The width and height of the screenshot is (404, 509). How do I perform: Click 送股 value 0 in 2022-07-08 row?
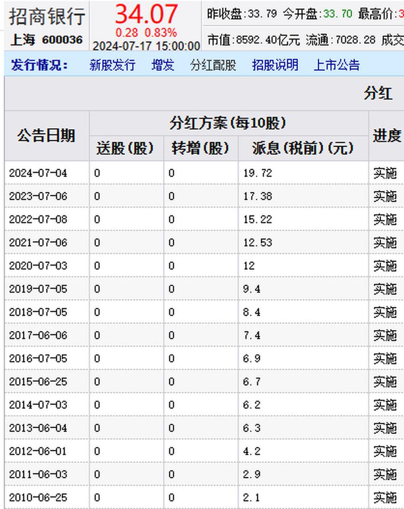pos(97,219)
